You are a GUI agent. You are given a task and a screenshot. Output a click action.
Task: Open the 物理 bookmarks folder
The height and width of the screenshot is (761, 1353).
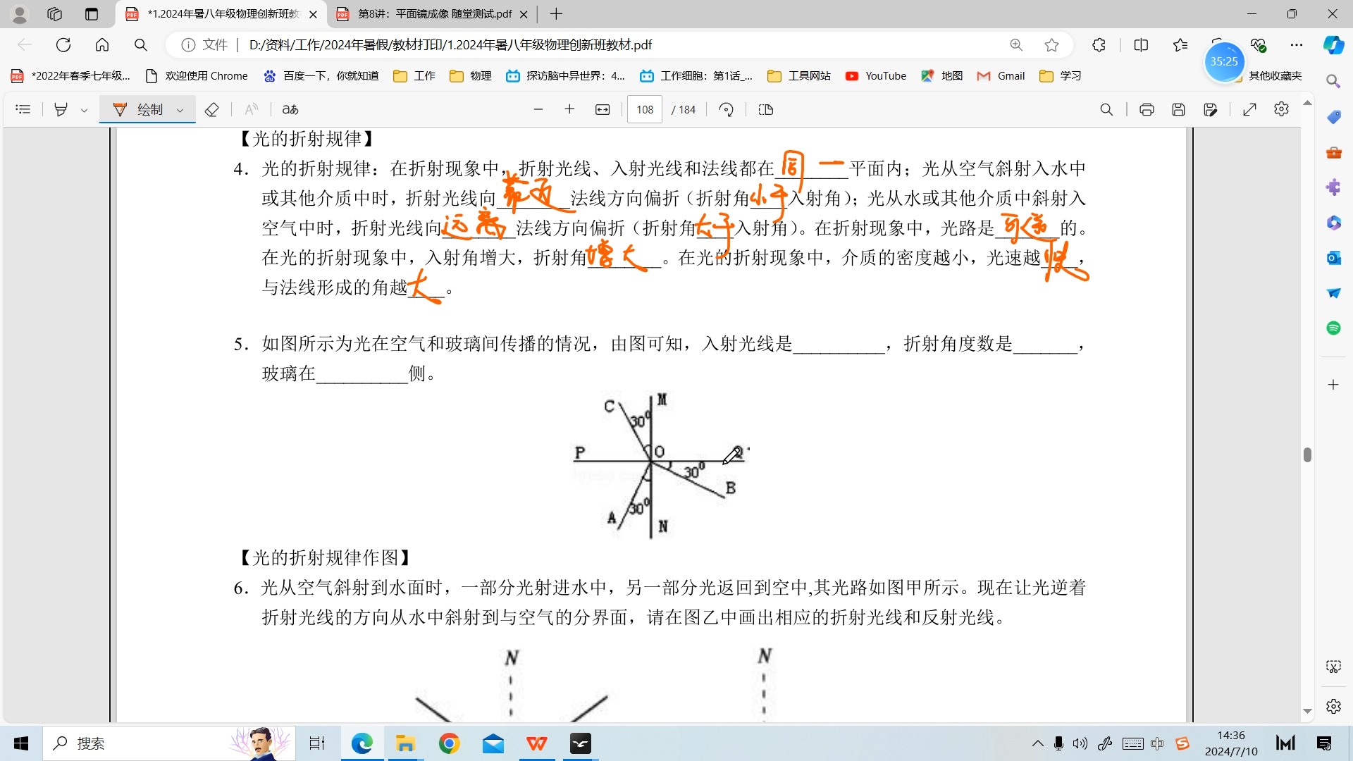[x=471, y=76]
